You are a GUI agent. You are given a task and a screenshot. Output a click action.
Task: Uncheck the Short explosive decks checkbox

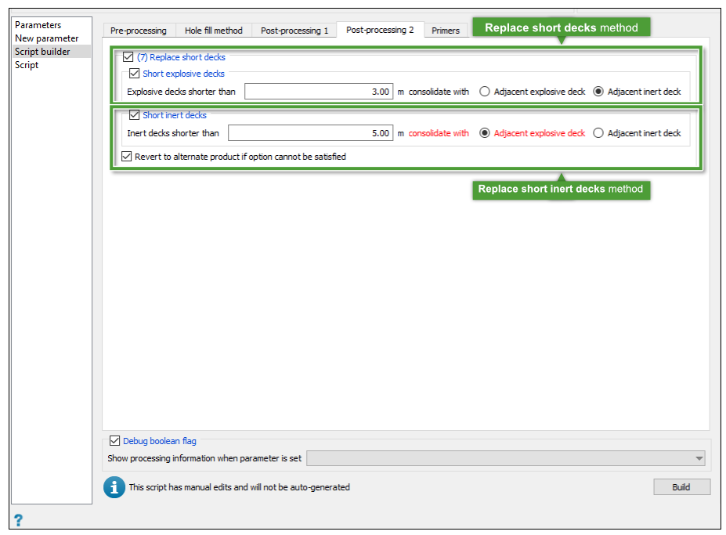click(134, 73)
